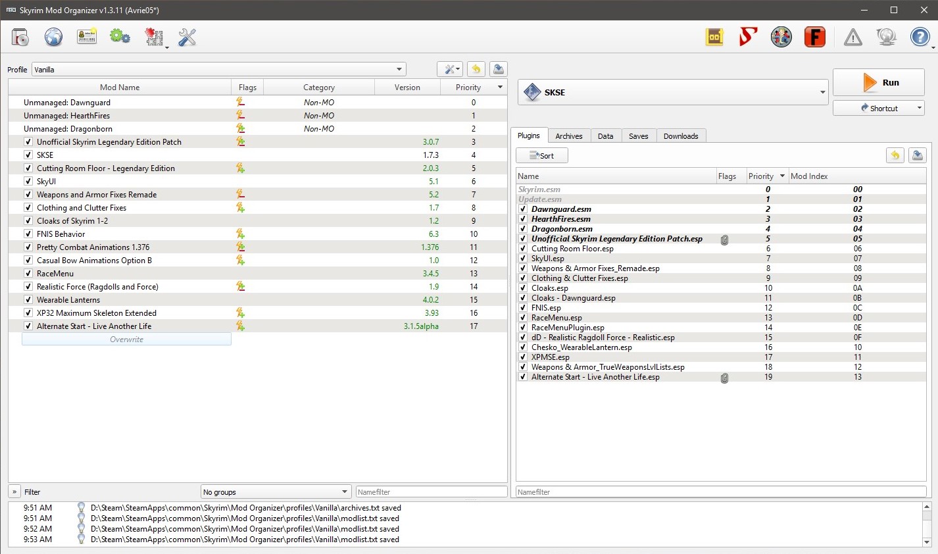Viewport: 938px width, 554px height.
Task: Click the mod list Namefilter field
Action: pos(432,492)
